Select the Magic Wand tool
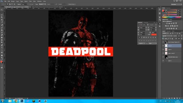Screen dimensions: 183x103 coord(2,17)
